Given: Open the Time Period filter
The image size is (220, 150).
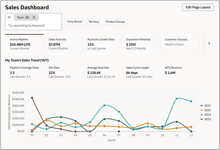Looking at the screenshot, I should [x=74, y=22].
